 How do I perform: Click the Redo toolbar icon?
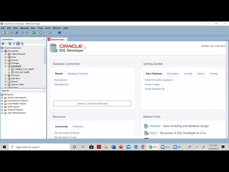(27, 33)
